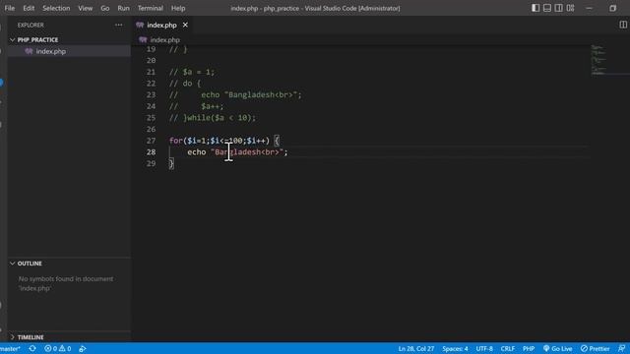
Task: Click the commented $a++; line 24
Action: point(197,106)
